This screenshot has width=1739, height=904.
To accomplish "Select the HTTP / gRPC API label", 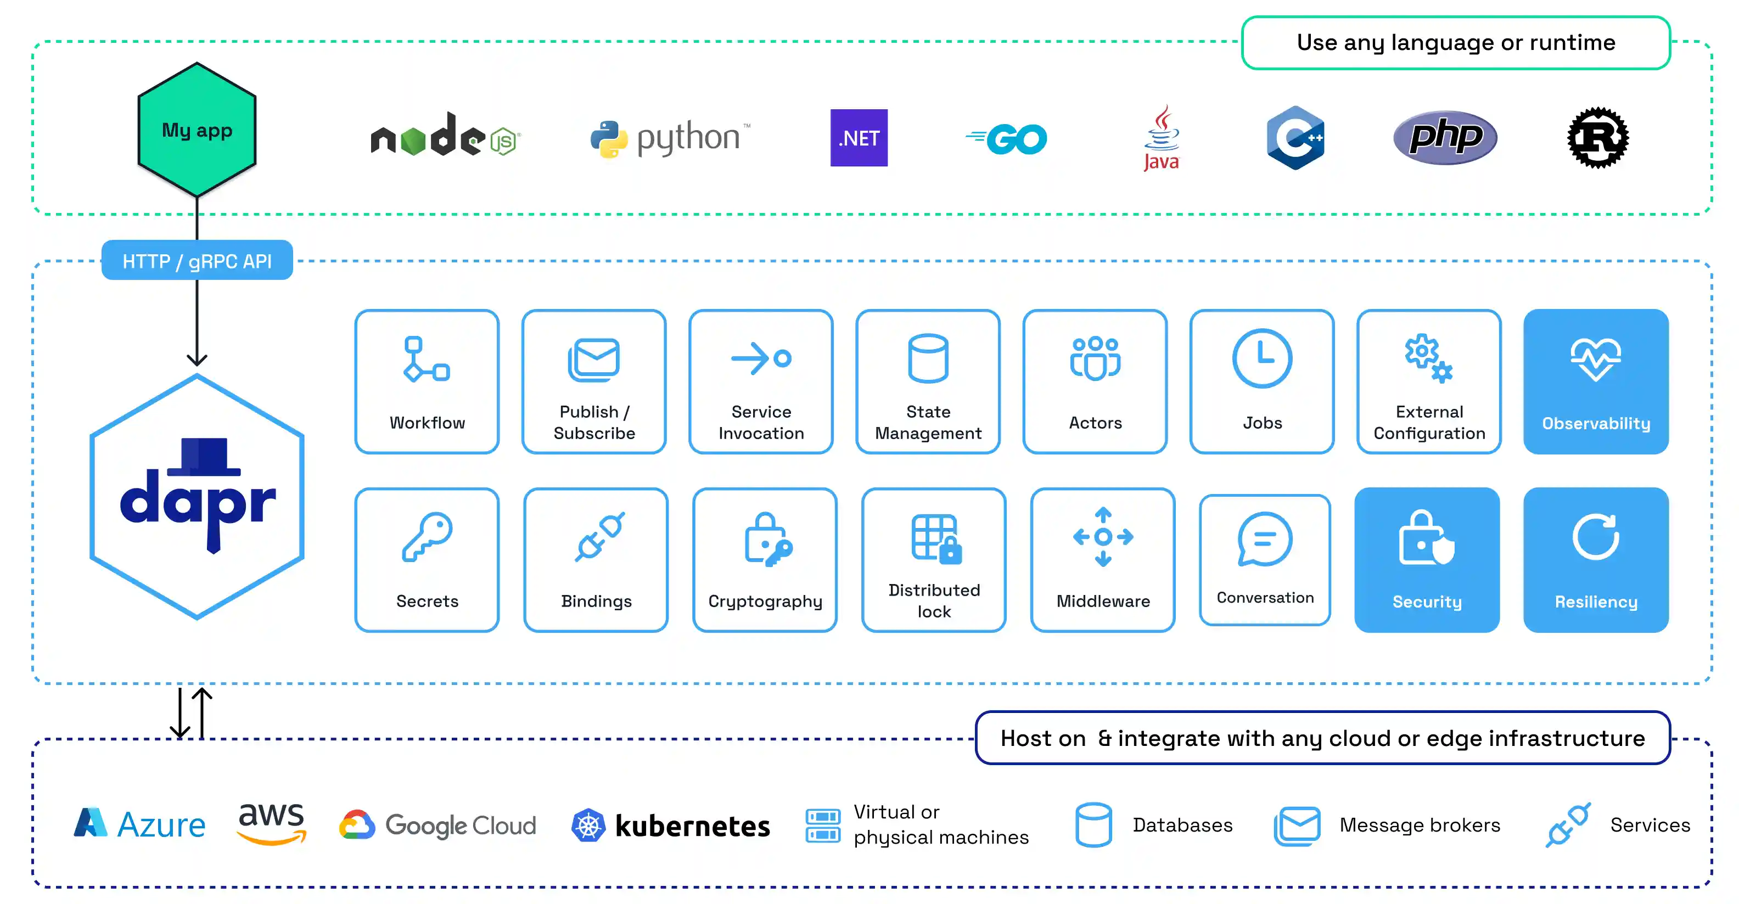I will tap(197, 261).
